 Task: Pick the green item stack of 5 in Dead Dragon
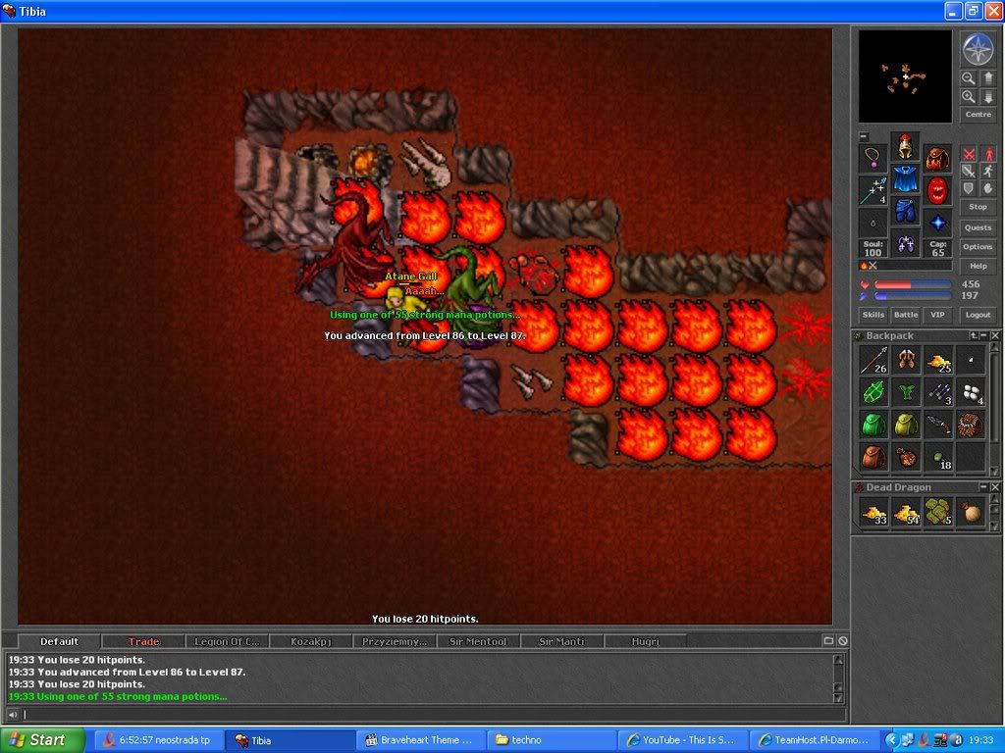(x=938, y=513)
